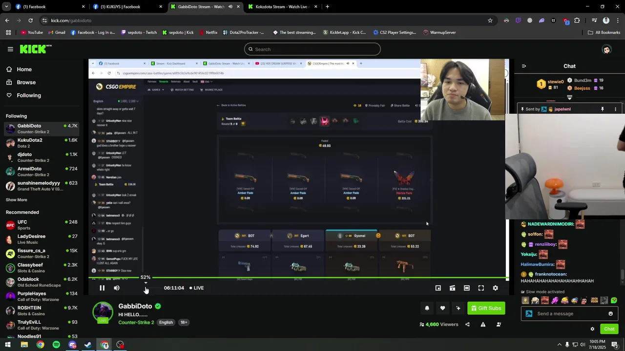
Task: Open KukuDota2 channel in sidebar
Action: click(42, 143)
